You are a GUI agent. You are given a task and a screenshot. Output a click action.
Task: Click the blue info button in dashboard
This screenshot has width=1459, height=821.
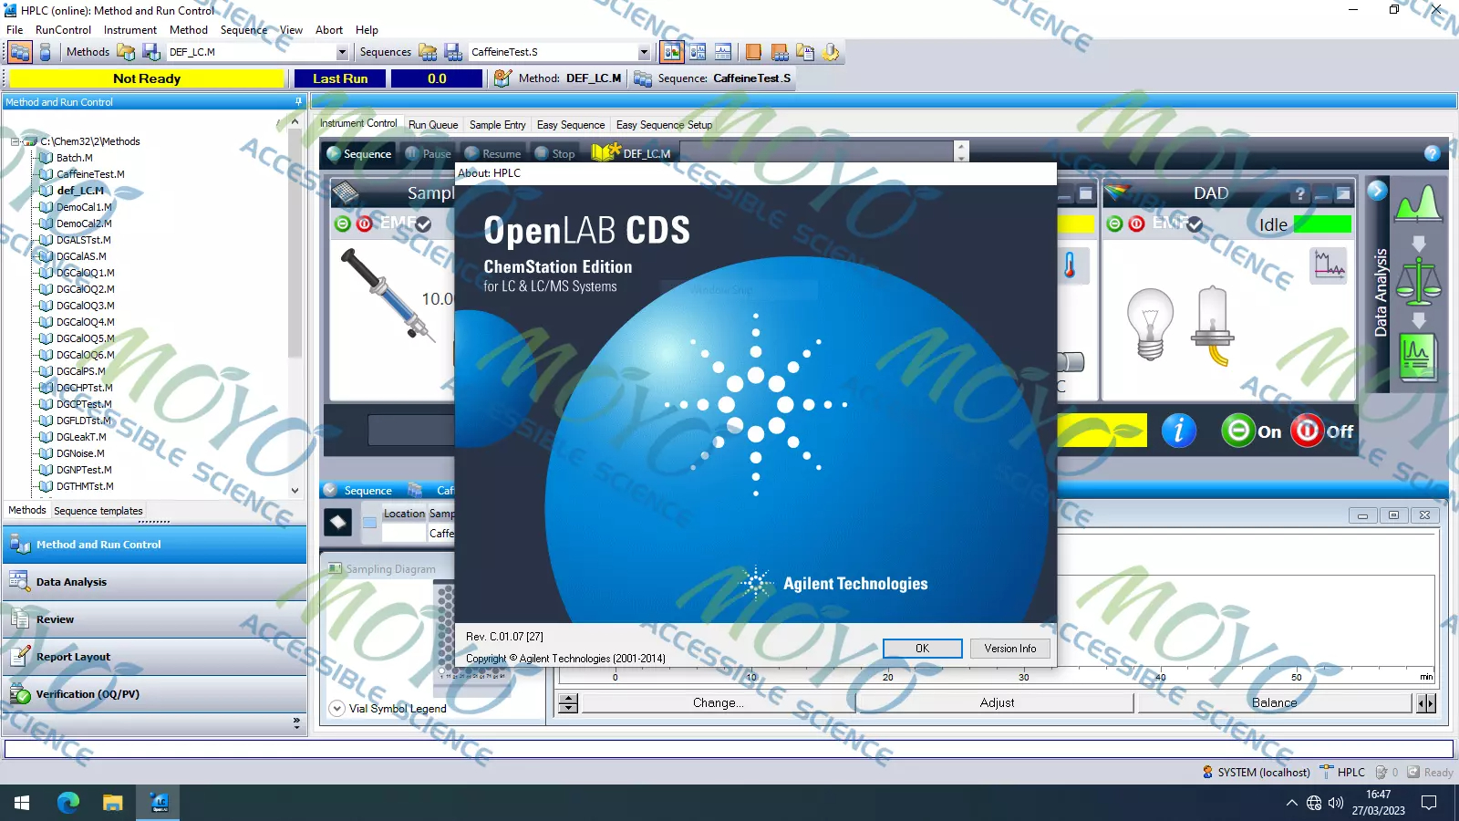[x=1179, y=430]
